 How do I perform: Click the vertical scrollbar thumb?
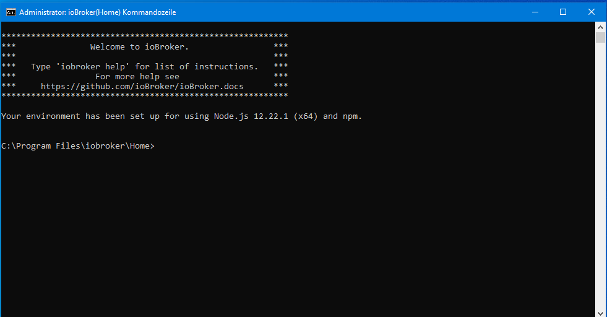(x=600, y=38)
